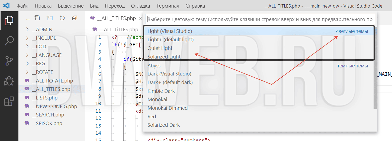392x141 pixels.
Task: Click the explorer more actions ellipsis
Action: (x=28, y=18)
